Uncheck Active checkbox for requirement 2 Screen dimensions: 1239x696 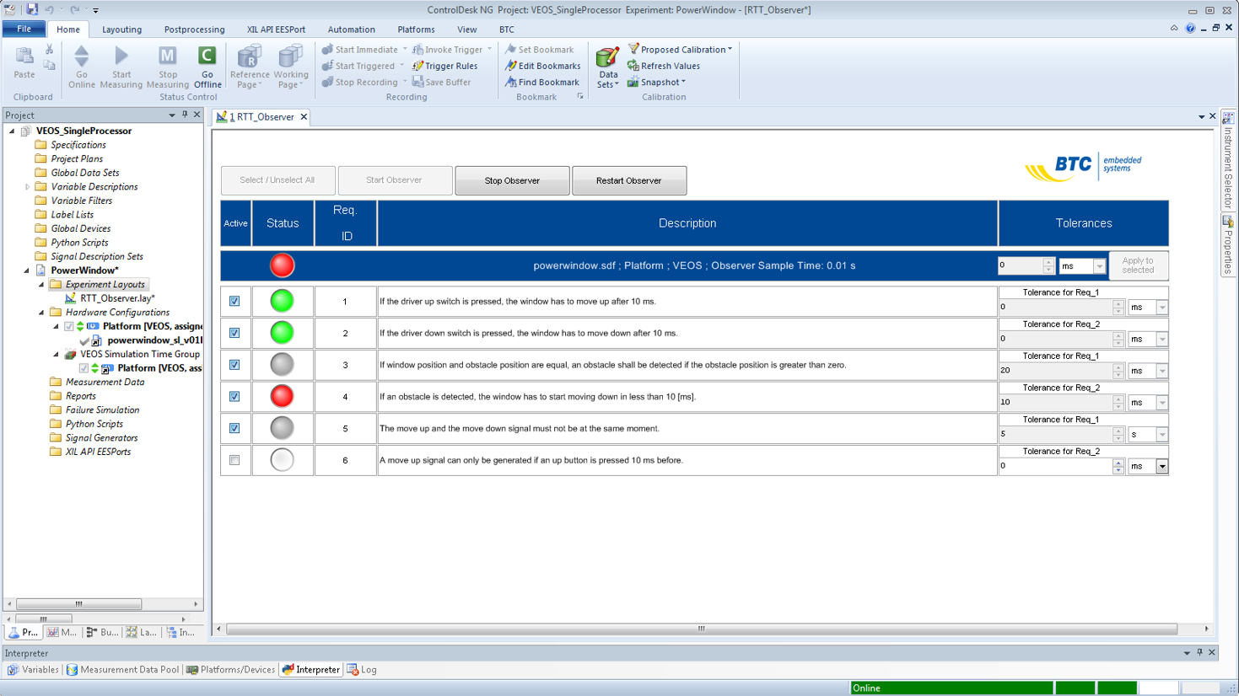click(x=234, y=333)
